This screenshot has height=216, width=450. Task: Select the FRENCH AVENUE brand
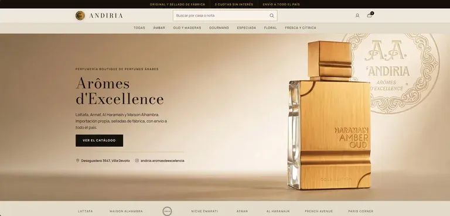pos(319,211)
